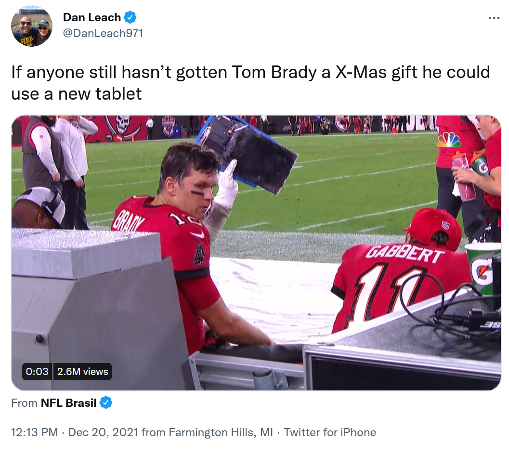Play the Tom Brady tablet video
Image resolution: width=509 pixels, height=453 pixels.
(256, 253)
